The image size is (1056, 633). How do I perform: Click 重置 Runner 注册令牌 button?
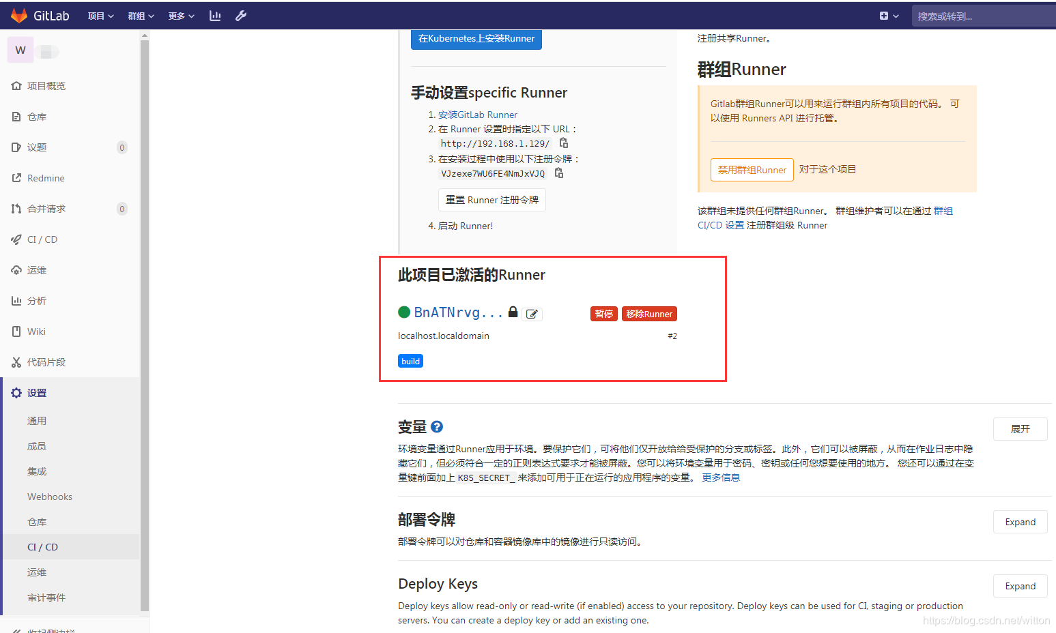pos(492,200)
